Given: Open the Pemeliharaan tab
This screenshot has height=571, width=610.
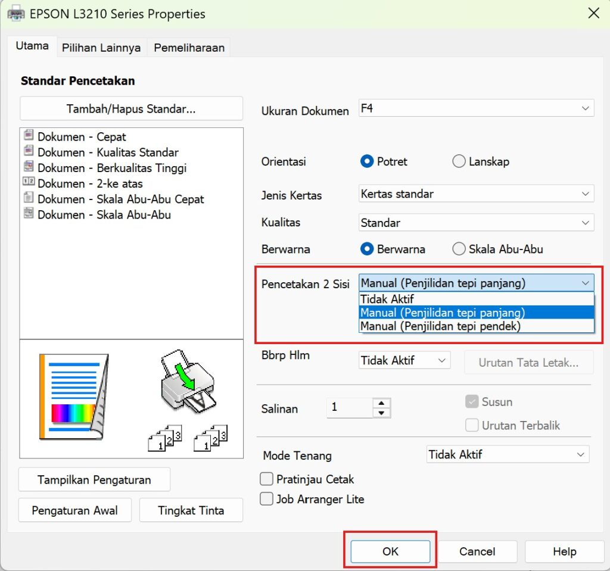Looking at the screenshot, I should pyautogui.click(x=189, y=48).
